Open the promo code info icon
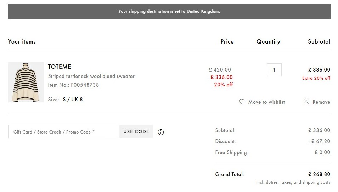This screenshot has height=192, width=338. pos(161,132)
